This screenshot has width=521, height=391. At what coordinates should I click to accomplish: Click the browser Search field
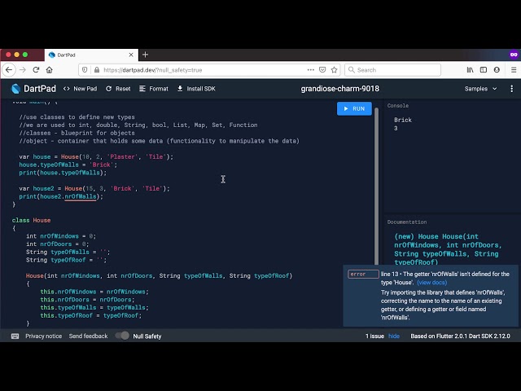(x=392, y=70)
